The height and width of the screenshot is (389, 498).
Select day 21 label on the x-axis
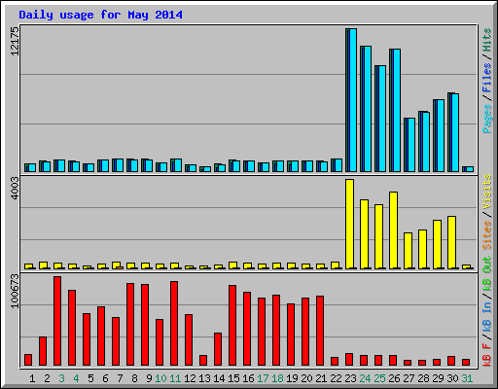tap(321, 378)
